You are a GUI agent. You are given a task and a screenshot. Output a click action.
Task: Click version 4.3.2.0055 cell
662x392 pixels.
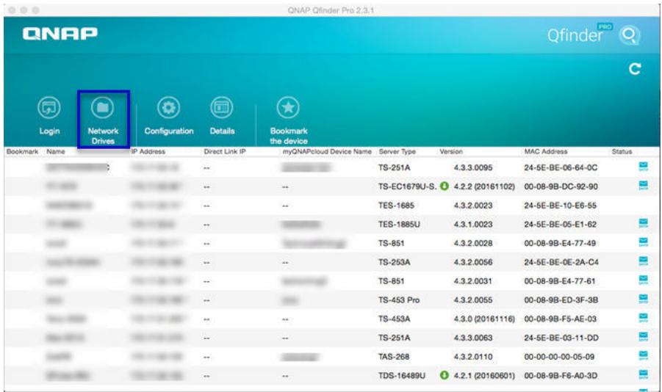(x=473, y=300)
